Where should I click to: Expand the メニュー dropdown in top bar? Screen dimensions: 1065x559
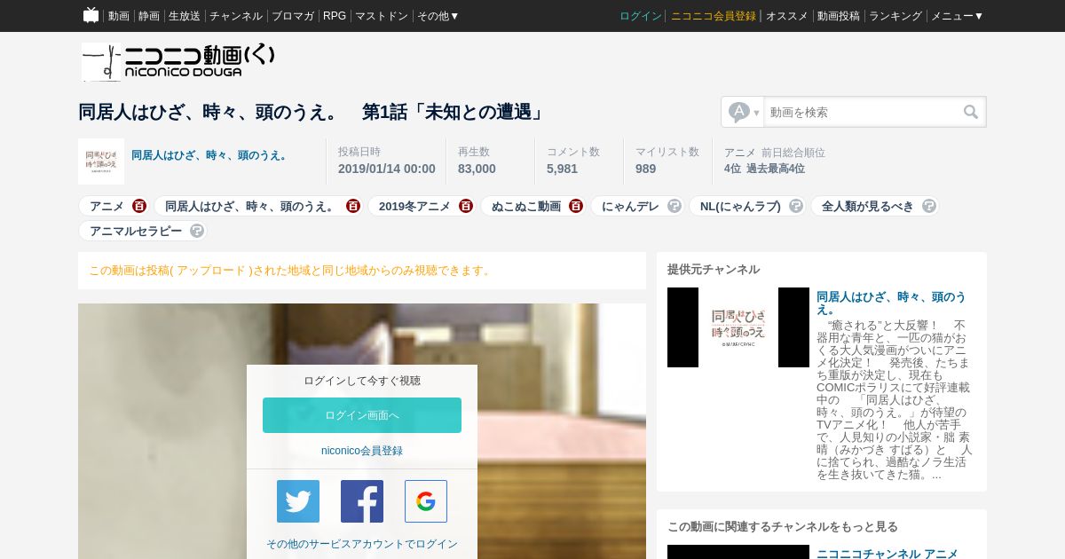(x=957, y=16)
